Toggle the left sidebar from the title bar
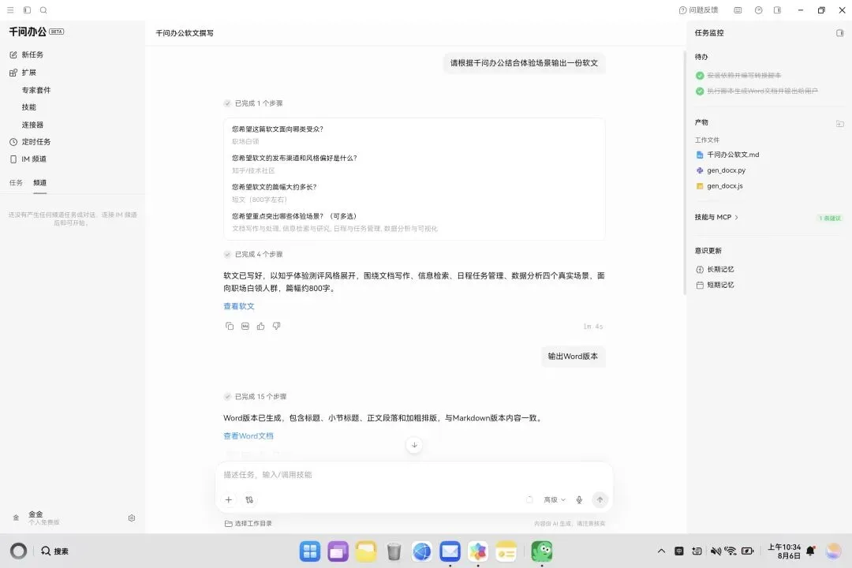The height and width of the screenshot is (568, 852). (x=27, y=9)
